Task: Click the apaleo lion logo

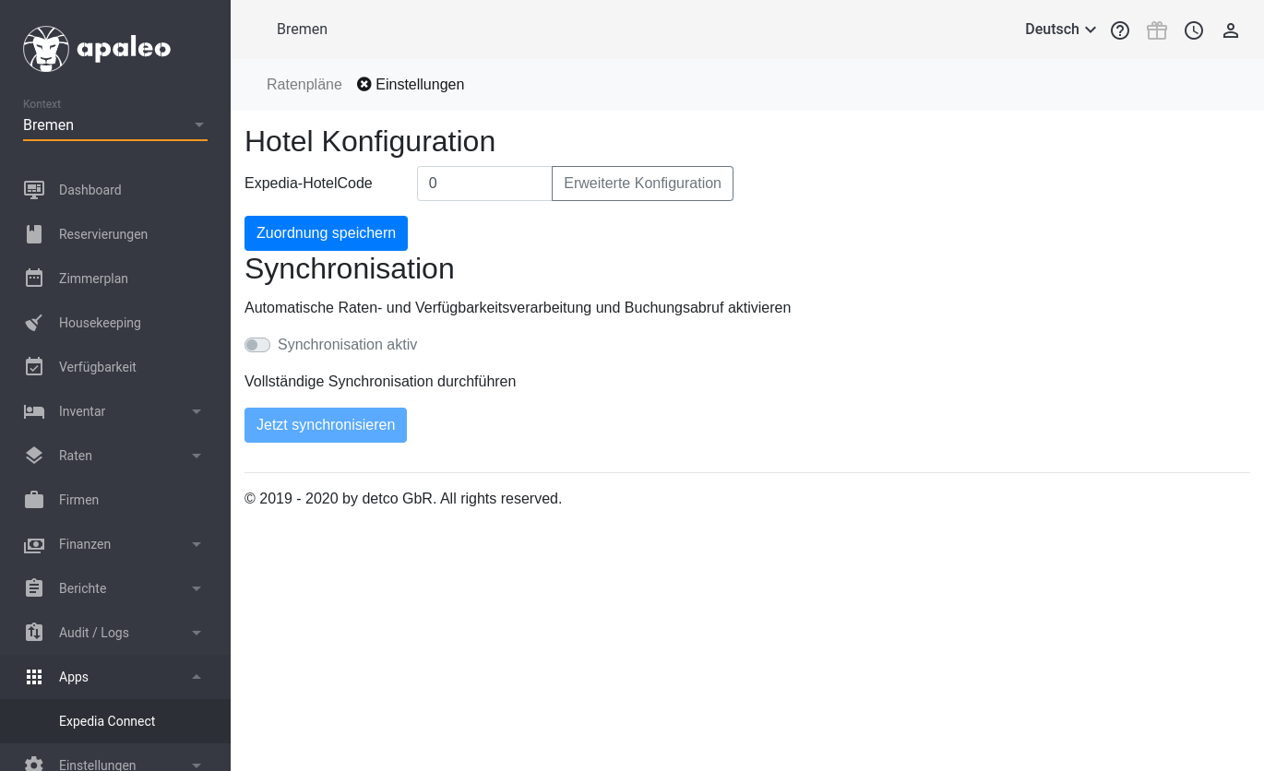Action: tap(46, 49)
